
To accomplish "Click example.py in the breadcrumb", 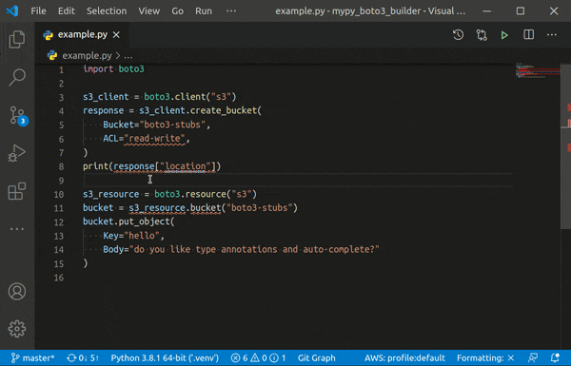I will point(87,56).
